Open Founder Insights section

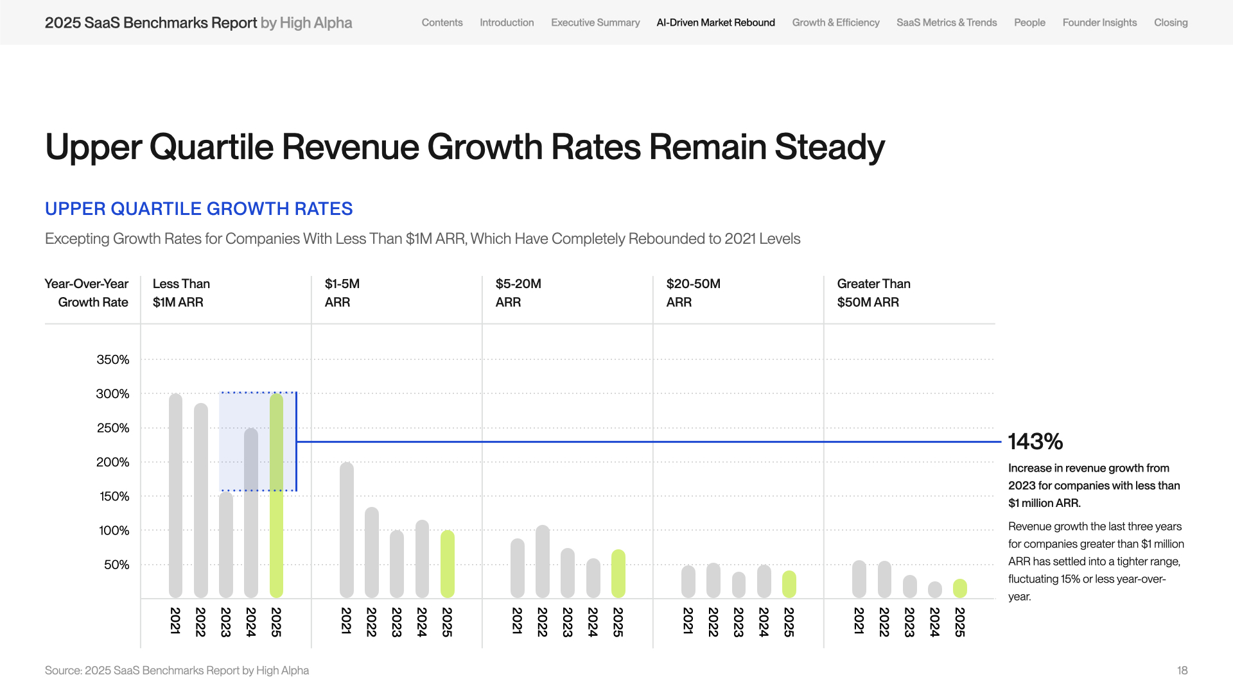click(1099, 22)
